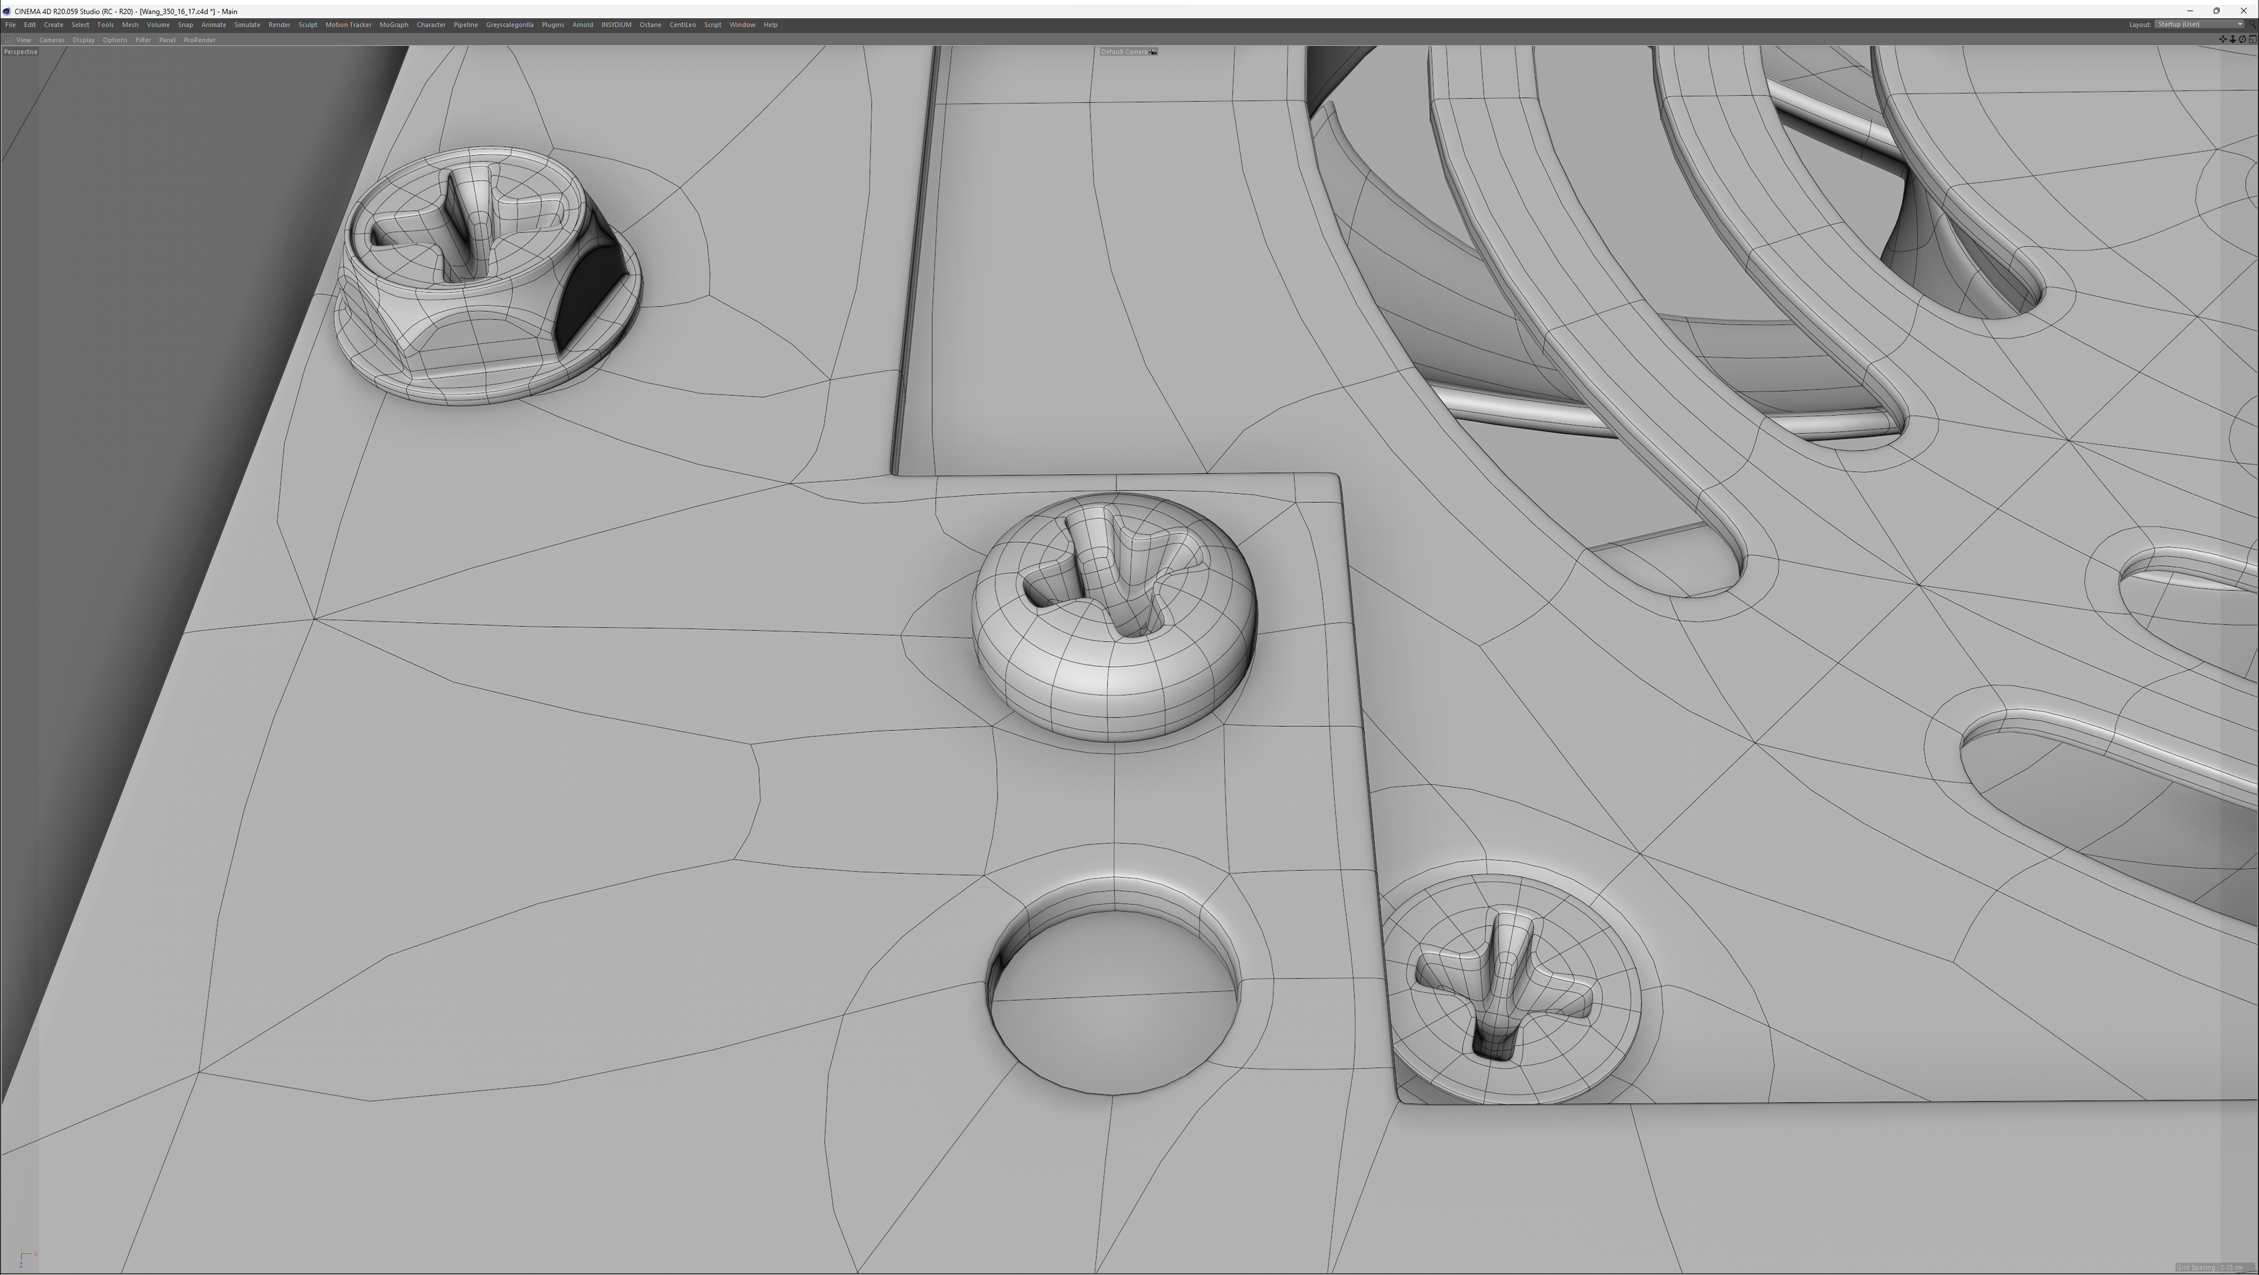Click the viewport zoom camera arrow icon
Viewport: 2259px width, 1275px height.
[2233, 39]
